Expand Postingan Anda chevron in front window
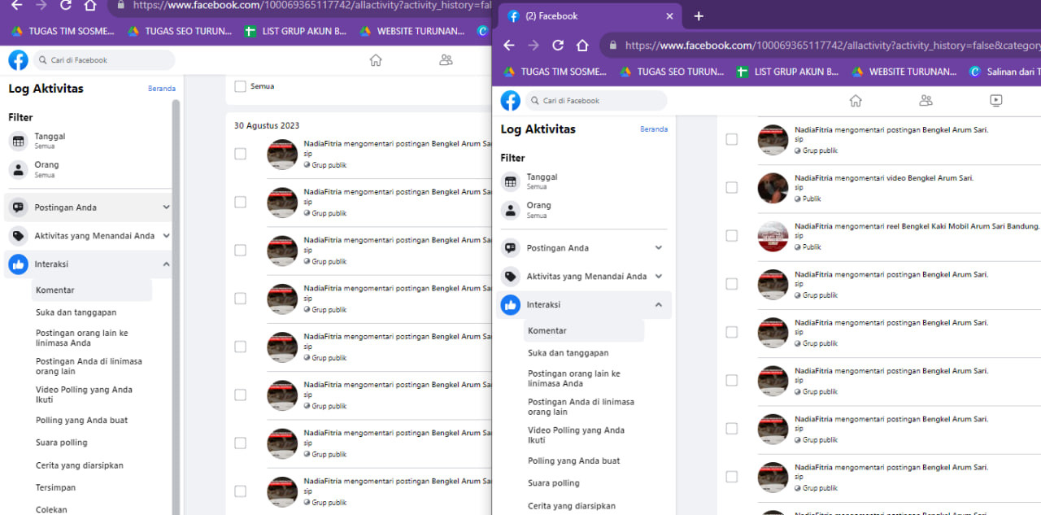This screenshot has width=1041, height=515. tap(659, 248)
